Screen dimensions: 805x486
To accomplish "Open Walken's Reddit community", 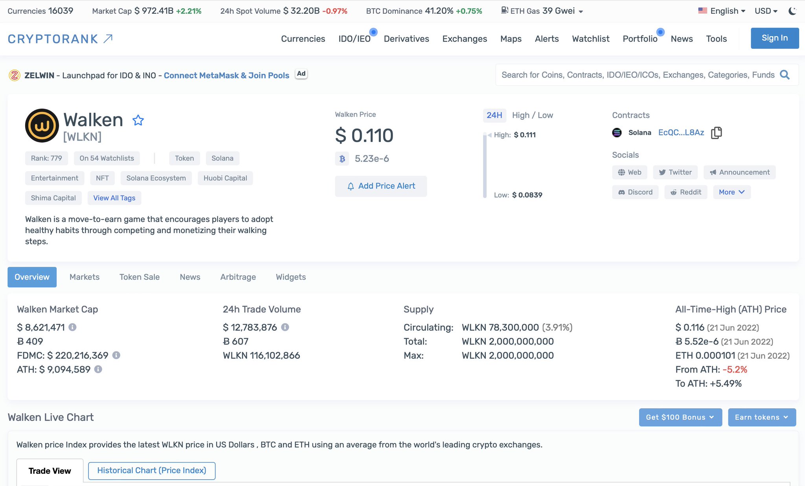I will [686, 192].
